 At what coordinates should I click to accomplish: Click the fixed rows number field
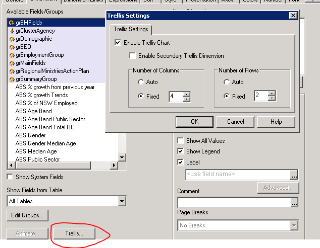pyautogui.click(x=261, y=96)
